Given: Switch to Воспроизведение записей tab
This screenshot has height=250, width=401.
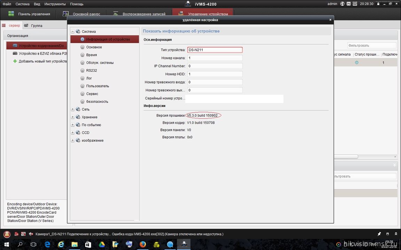Looking at the screenshot, I should [139, 14].
